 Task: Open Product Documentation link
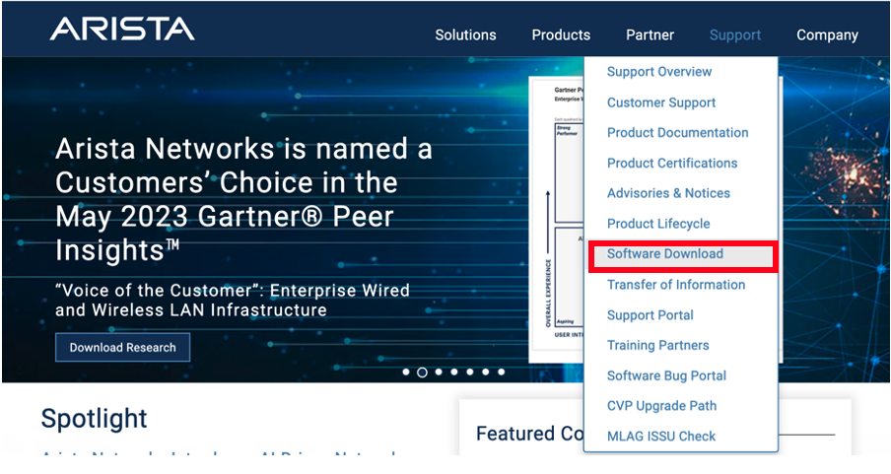pyautogui.click(x=677, y=132)
